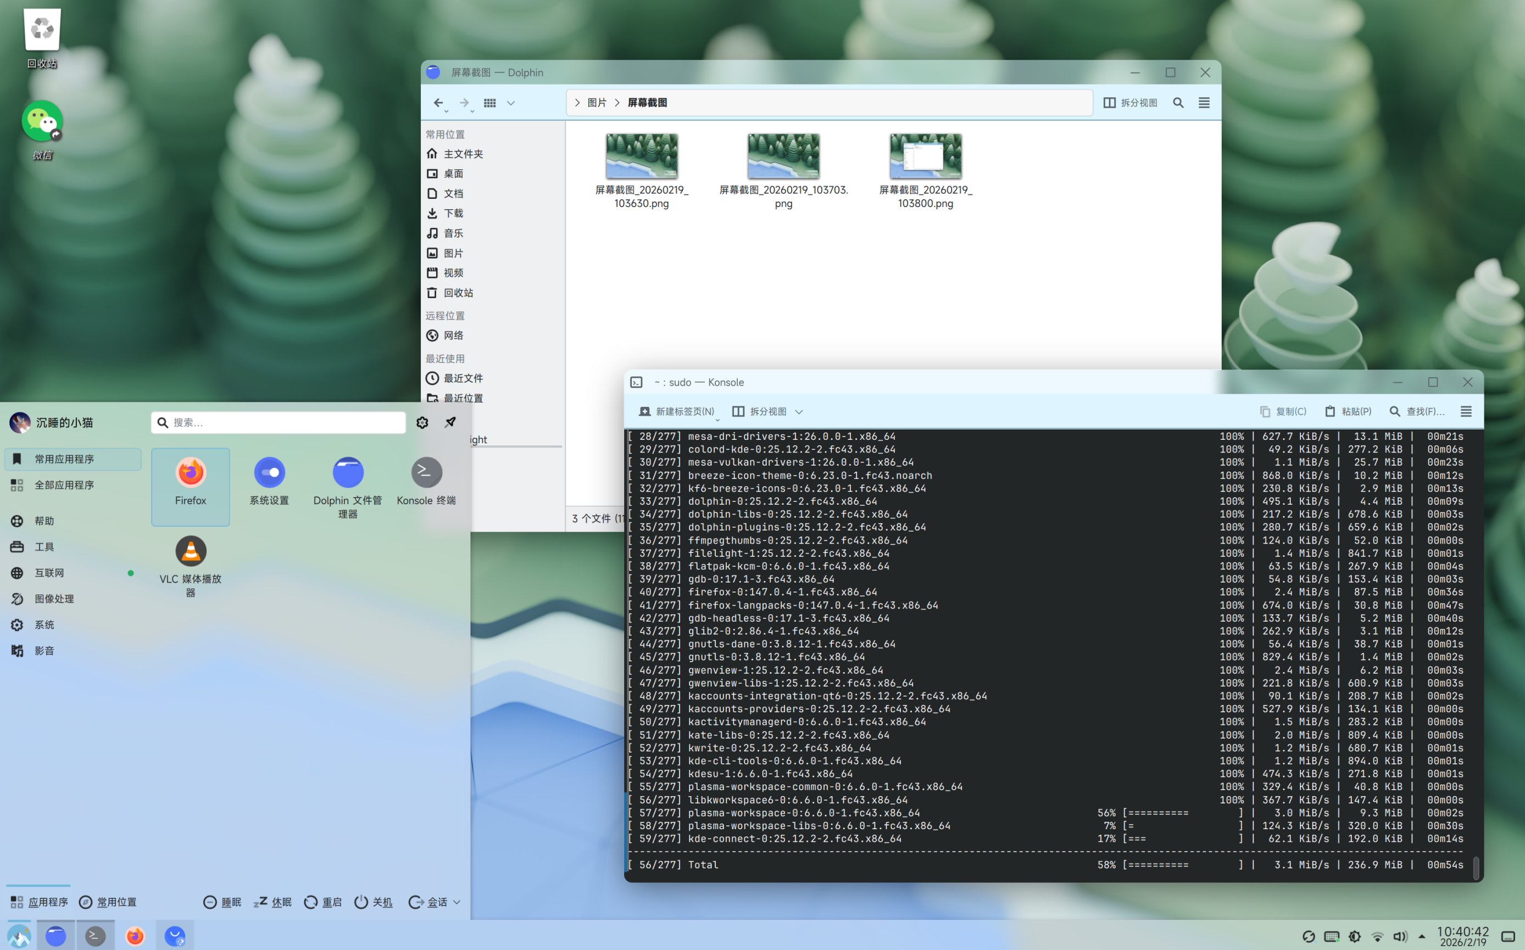Click the Restart button in launcher
Viewport: 1525px width, 950px height.
pyautogui.click(x=323, y=902)
